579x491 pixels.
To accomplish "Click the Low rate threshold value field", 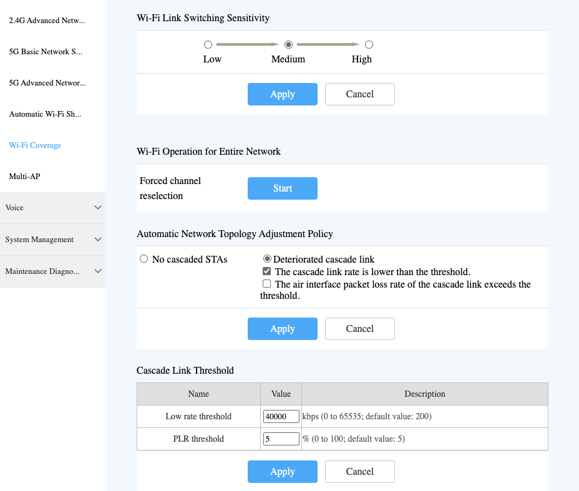I will tap(281, 416).
